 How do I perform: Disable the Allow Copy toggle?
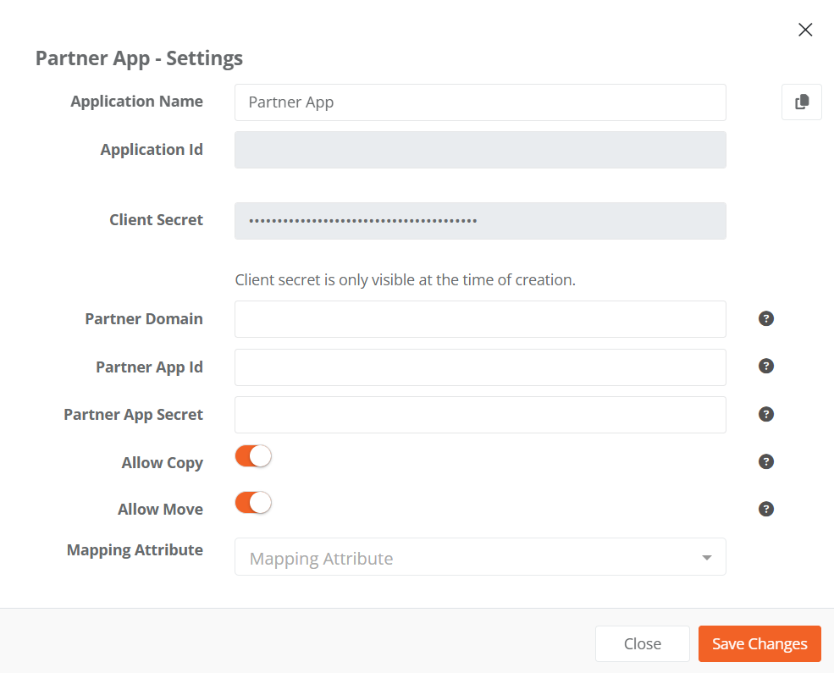tap(252, 455)
